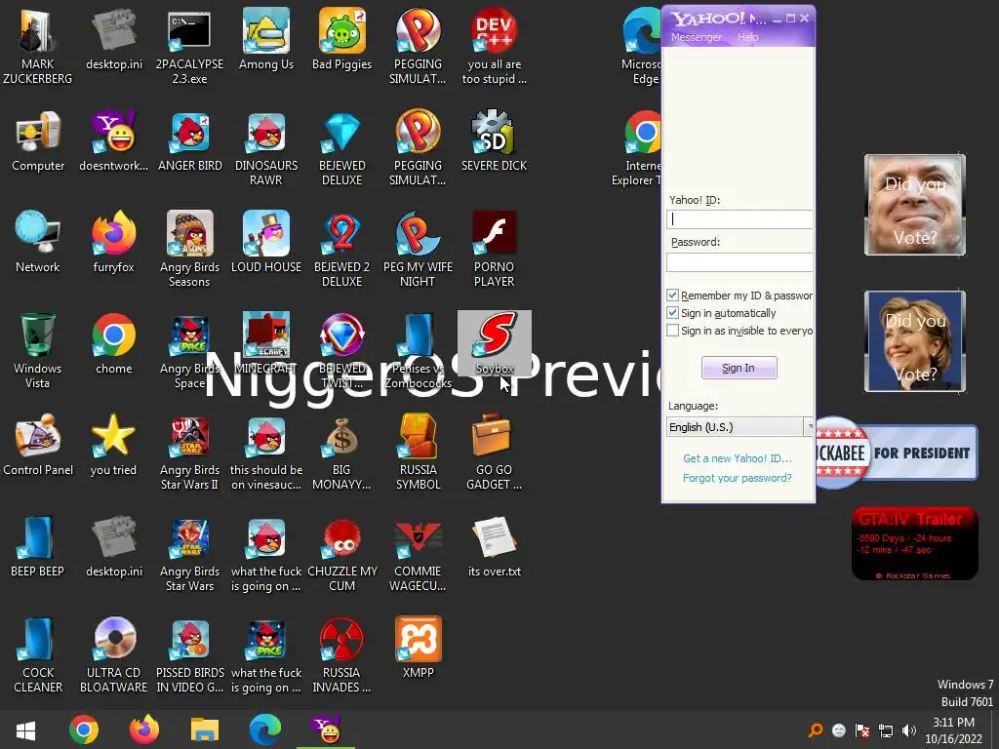The image size is (999, 749).
Task: Select the highlighted Soybox icon
Action: click(x=495, y=342)
